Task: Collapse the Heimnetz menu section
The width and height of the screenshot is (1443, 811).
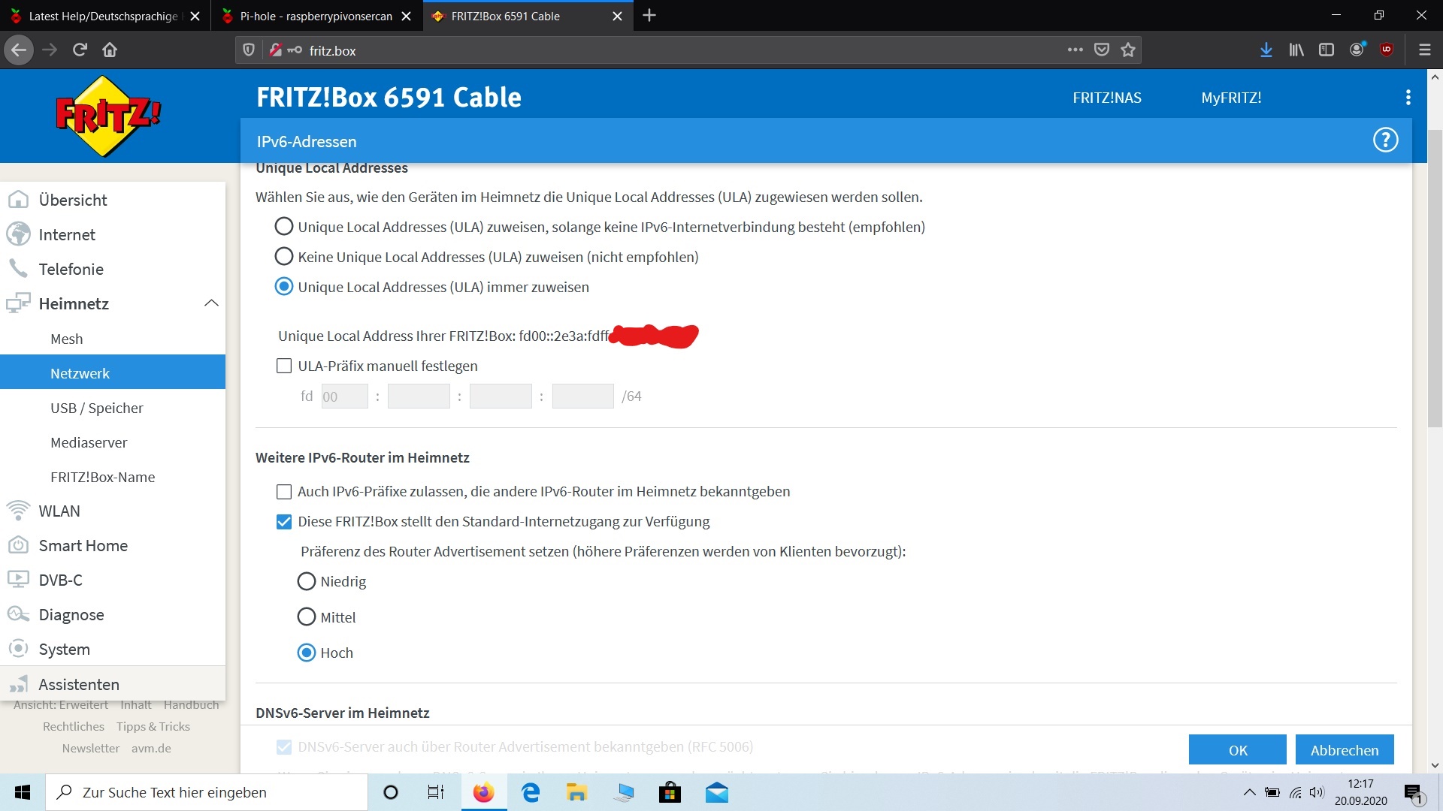Action: point(211,303)
